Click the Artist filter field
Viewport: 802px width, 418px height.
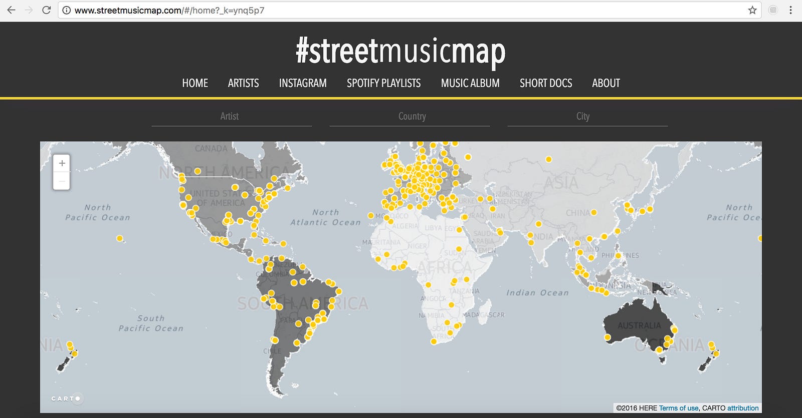232,117
